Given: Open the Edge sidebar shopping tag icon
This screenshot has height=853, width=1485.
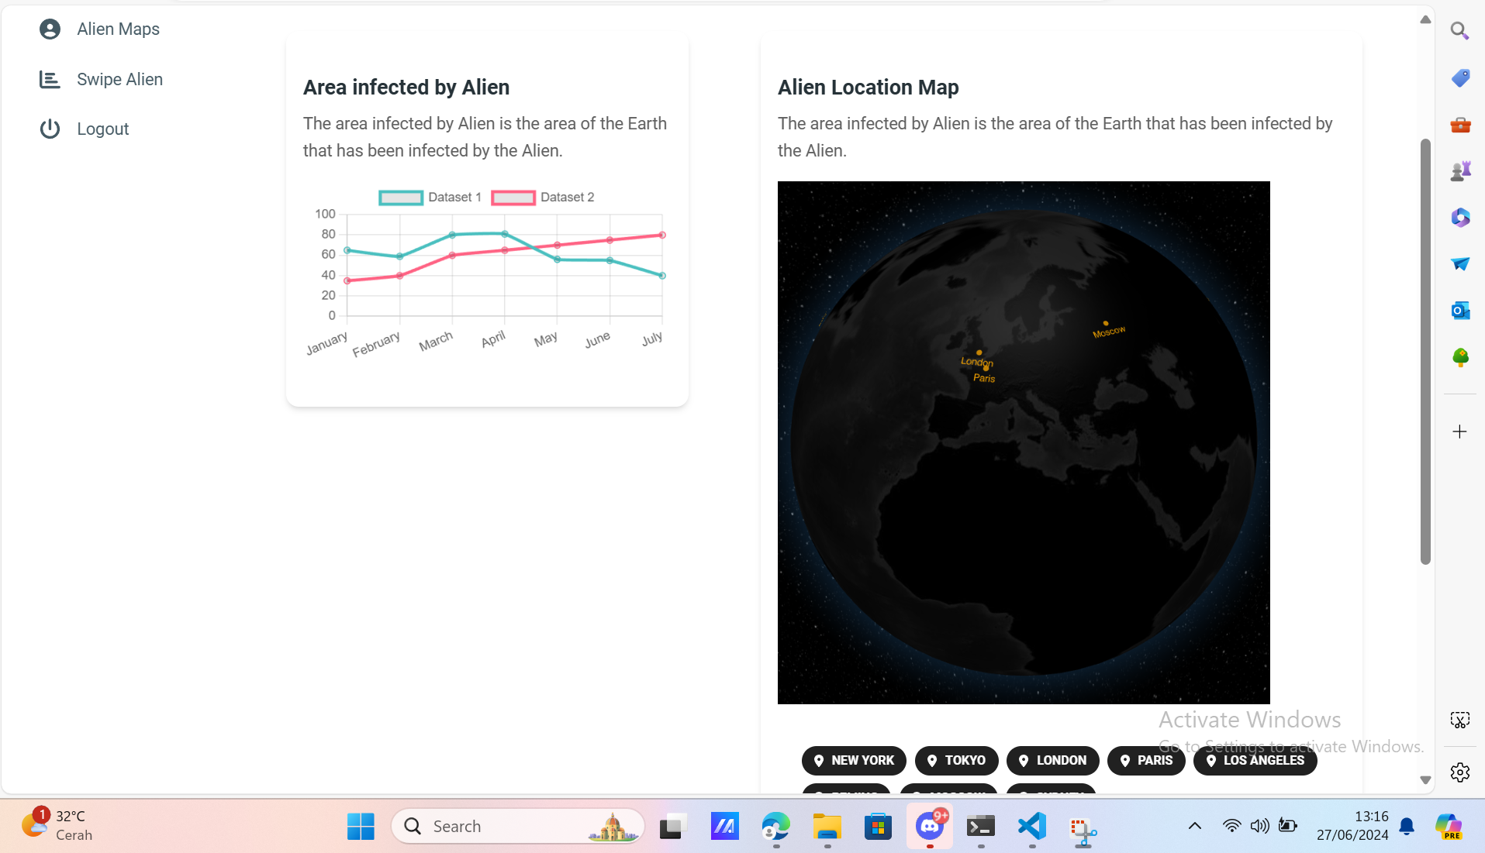Looking at the screenshot, I should 1460,77.
